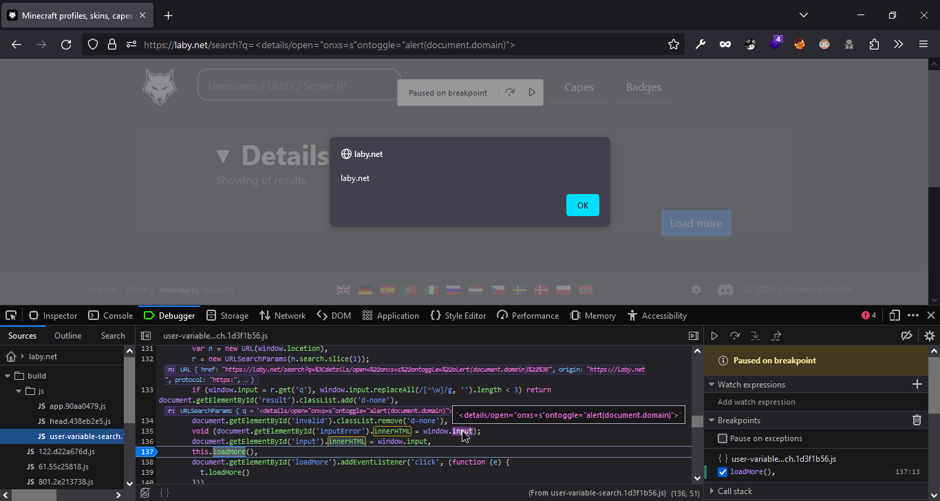Open the Firefox application hamburger menu
940x501 pixels.
pos(923,45)
